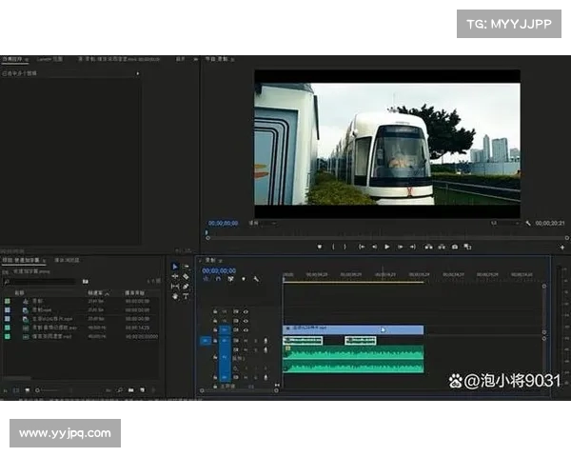Toggle V3 track output eye
Image resolution: width=571 pixels, height=457 pixels.
(246, 311)
